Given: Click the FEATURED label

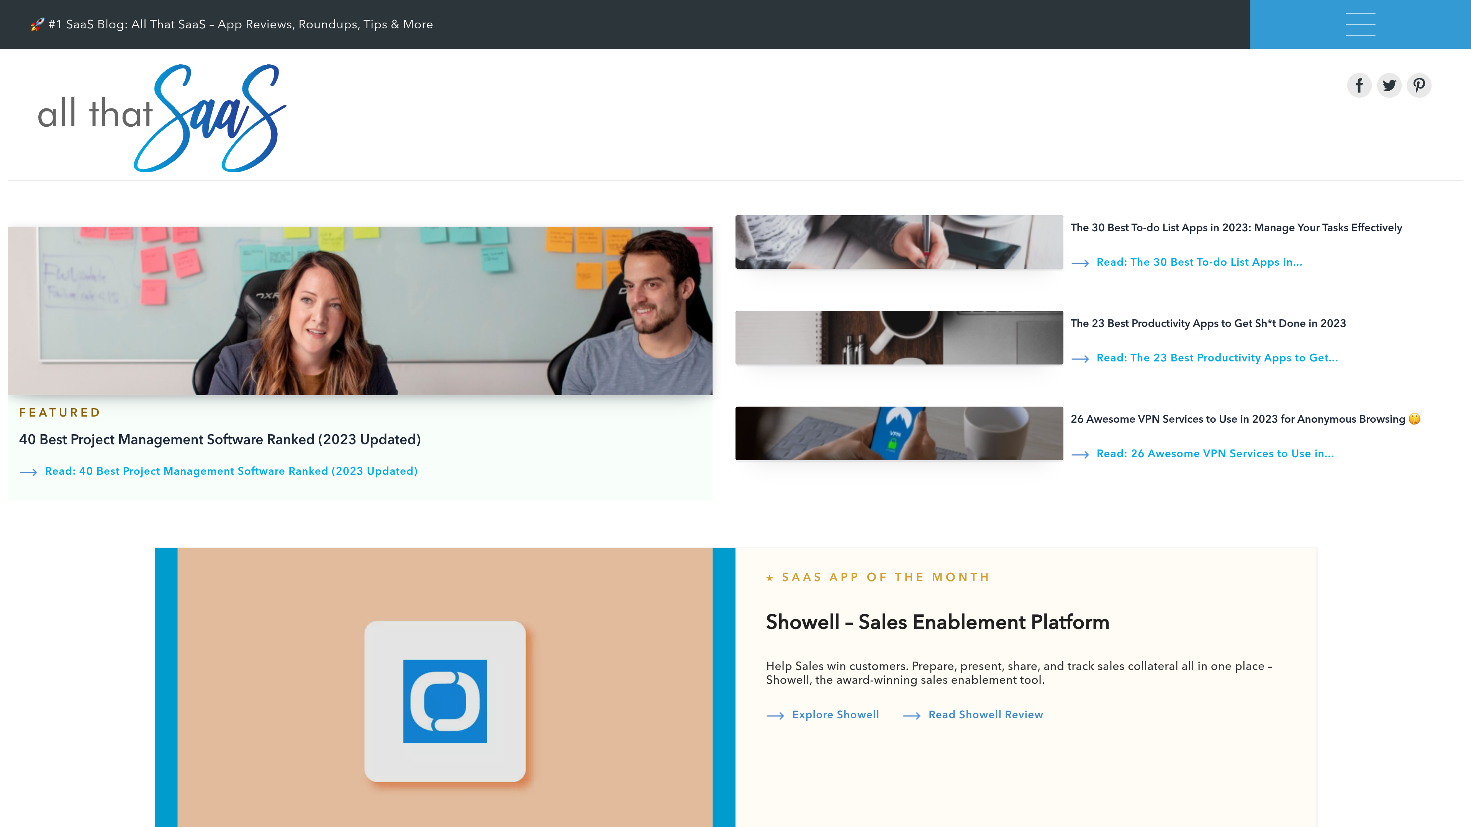Looking at the screenshot, I should click(x=60, y=413).
